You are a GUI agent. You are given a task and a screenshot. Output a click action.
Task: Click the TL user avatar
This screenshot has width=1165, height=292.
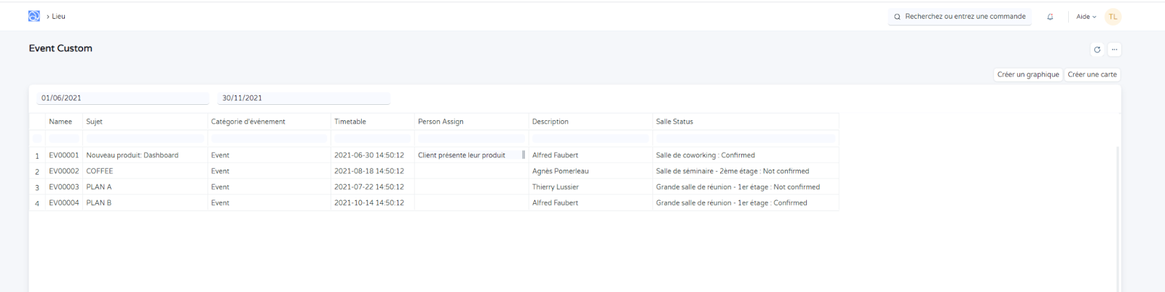point(1113,17)
